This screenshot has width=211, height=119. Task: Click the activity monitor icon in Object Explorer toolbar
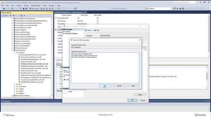24,16
